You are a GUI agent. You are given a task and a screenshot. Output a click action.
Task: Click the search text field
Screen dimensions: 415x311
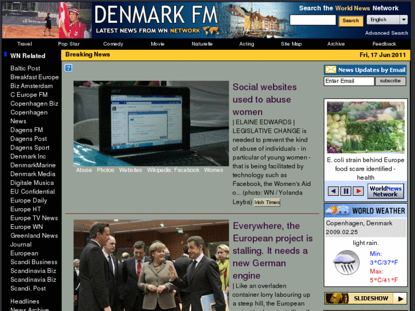click(313, 20)
